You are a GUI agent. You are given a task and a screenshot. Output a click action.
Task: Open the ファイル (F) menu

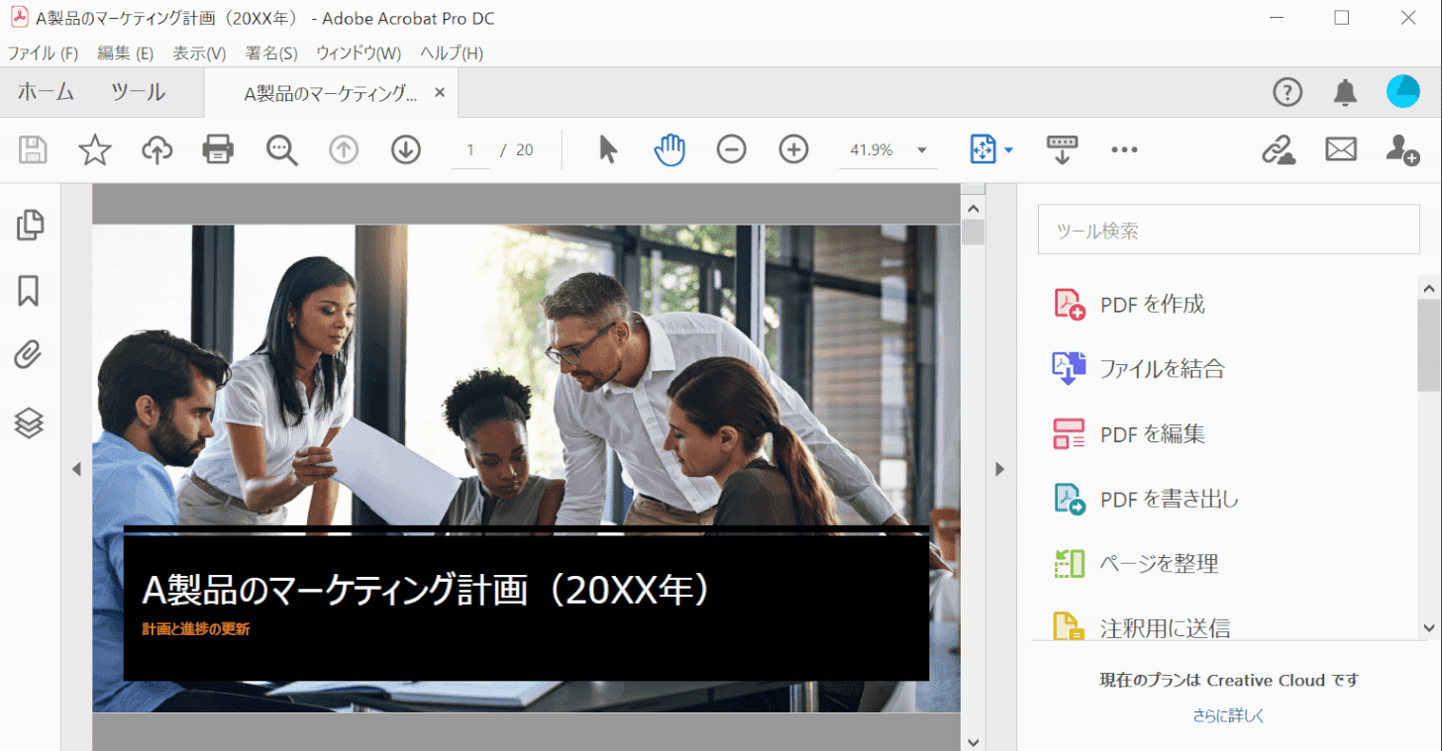(43, 53)
